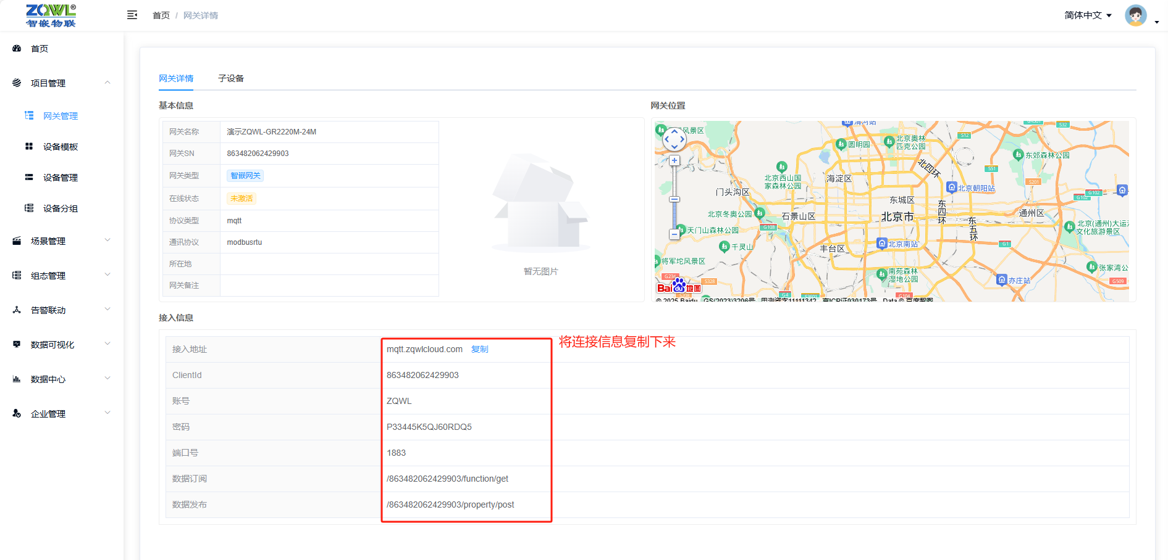This screenshot has width=1168, height=560.
Task: Open the user avatar menu
Action: [1136, 15]
